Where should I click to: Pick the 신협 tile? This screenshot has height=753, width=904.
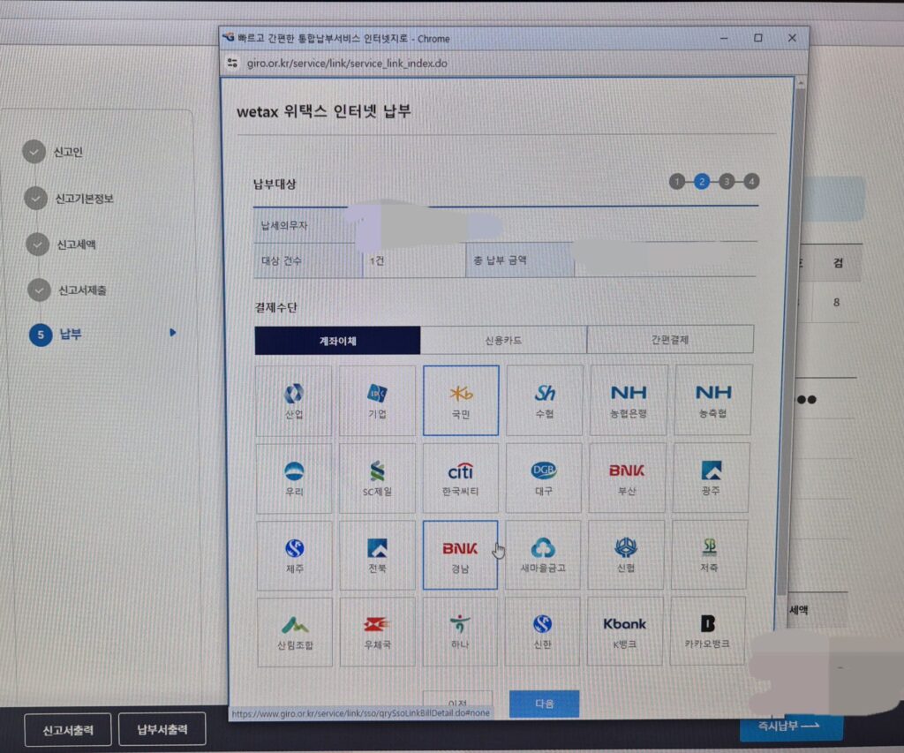pyautogui.click(x=626, y=554)
